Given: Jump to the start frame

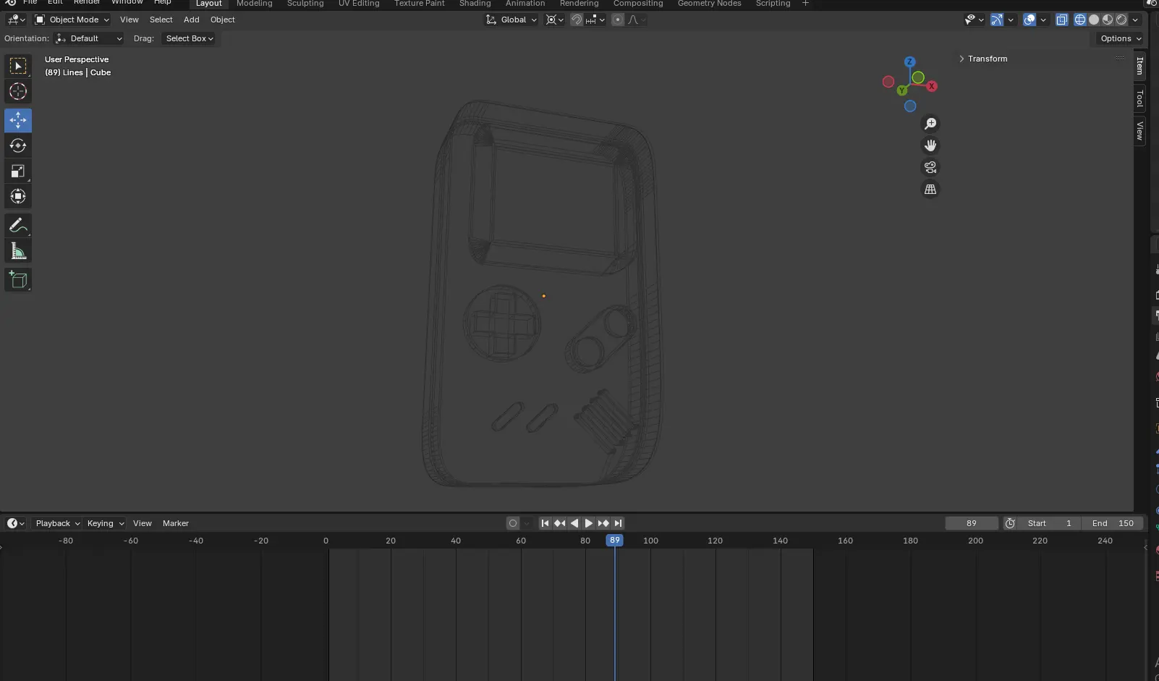Looking at the screenshot, I should pyautogui.click(x=545, y=523).
